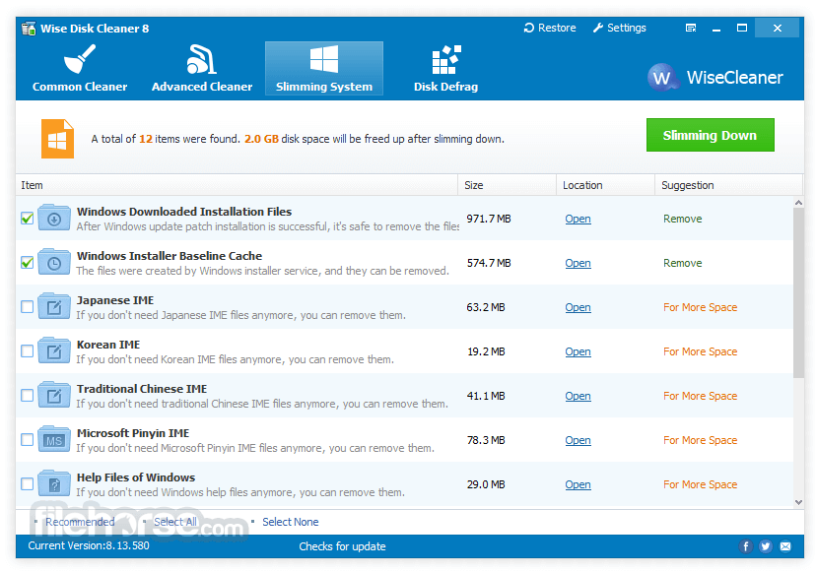Check the Japanese IME checkbox

click(x=27, y=307)
